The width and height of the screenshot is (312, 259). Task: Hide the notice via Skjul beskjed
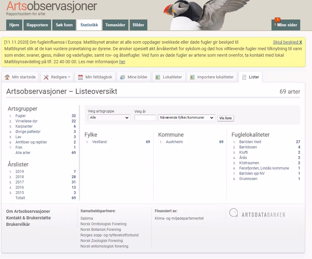pyautogui.click(x=287, y=42)
